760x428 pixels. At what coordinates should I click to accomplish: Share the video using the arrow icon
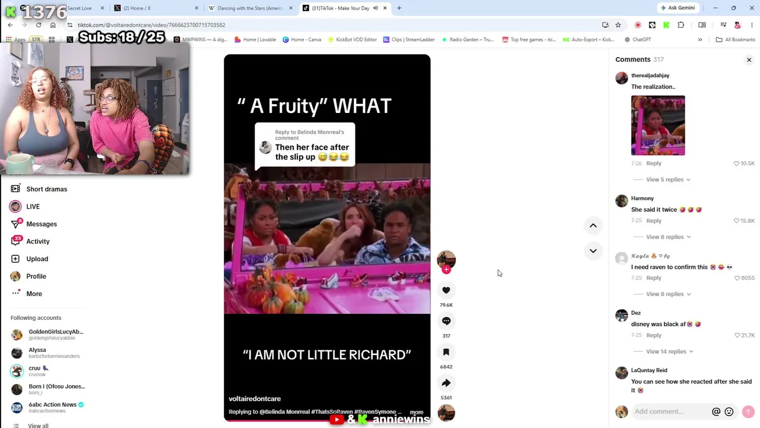click(x=446, y=383)
